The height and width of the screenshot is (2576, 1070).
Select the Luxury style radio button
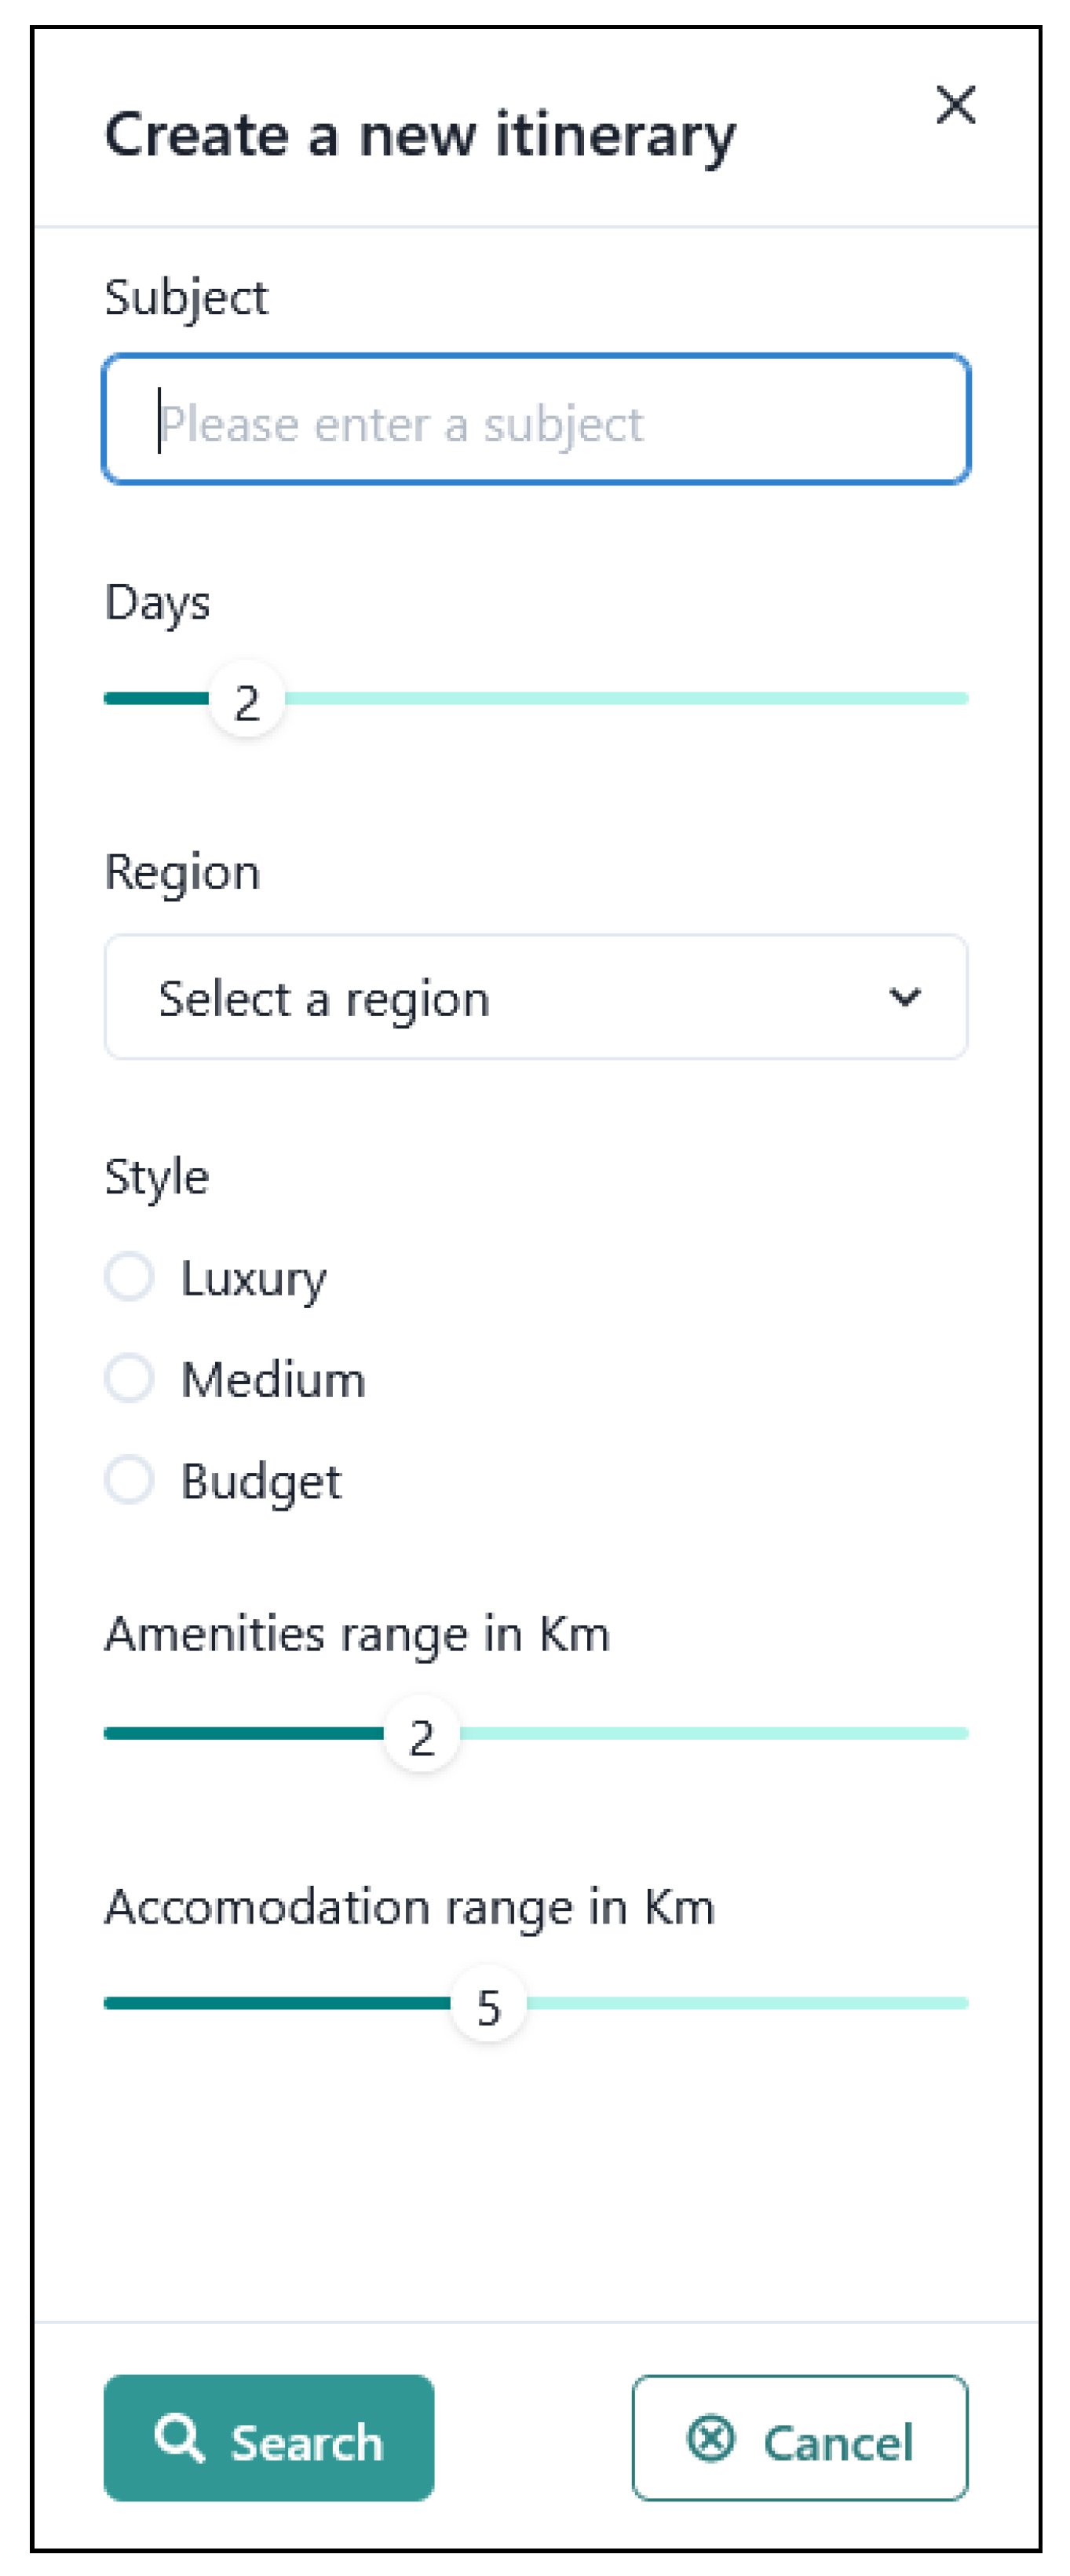click(130, 1277)
